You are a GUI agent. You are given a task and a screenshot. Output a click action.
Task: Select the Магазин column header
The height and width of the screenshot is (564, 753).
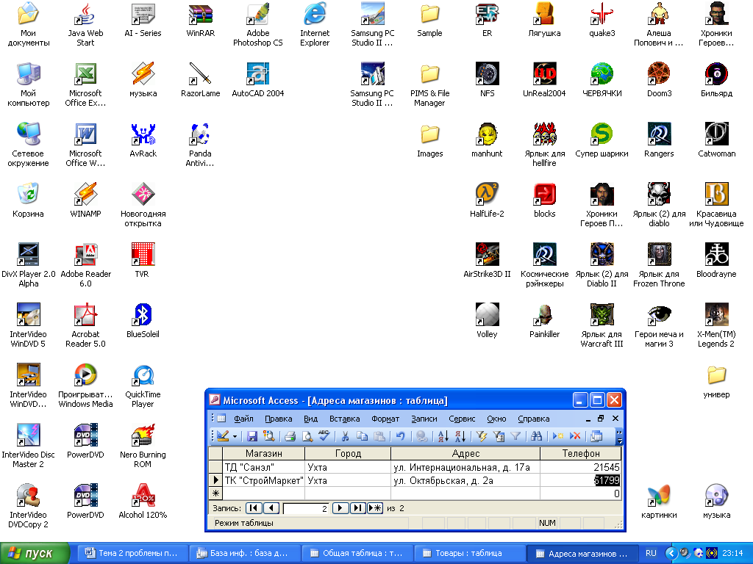[x=264, y=453]
